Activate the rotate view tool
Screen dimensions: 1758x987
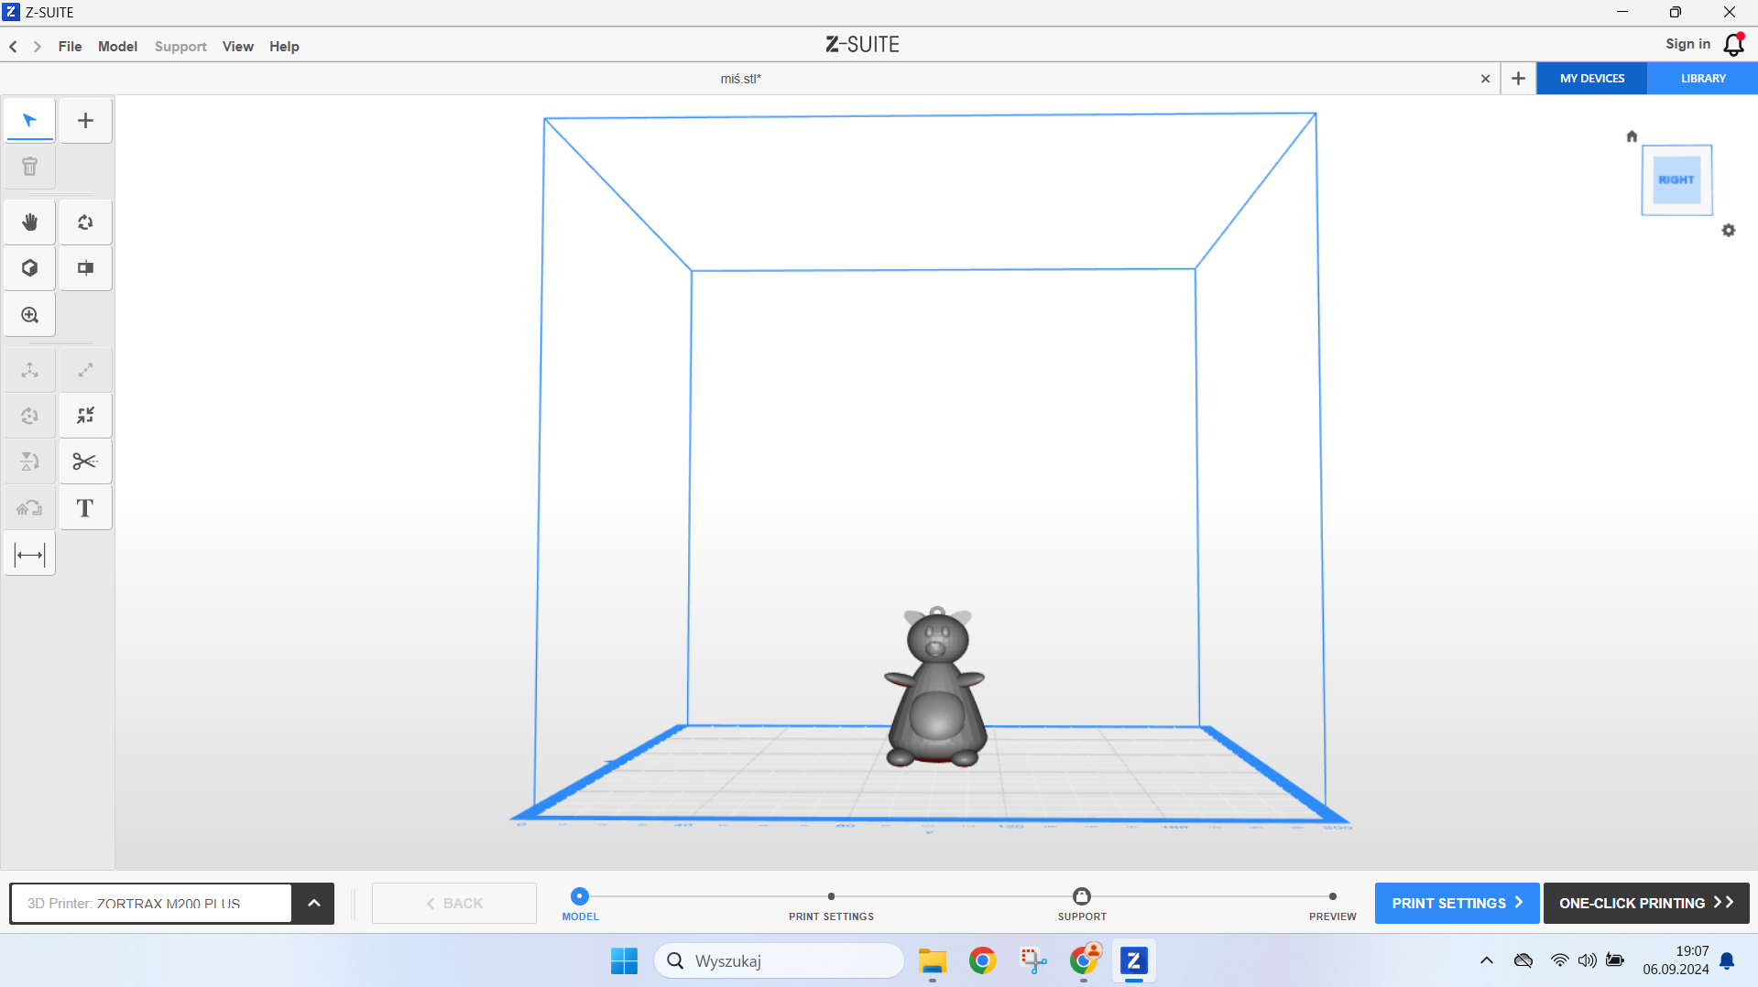85,222
